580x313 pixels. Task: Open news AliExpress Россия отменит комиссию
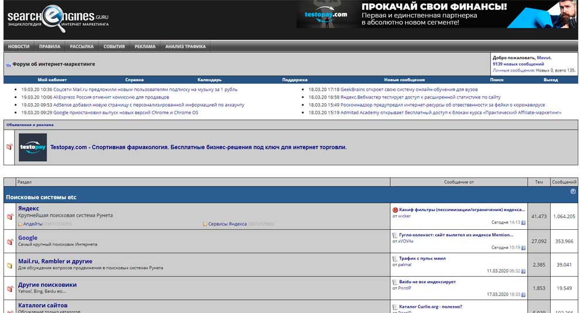click(111, 97)
